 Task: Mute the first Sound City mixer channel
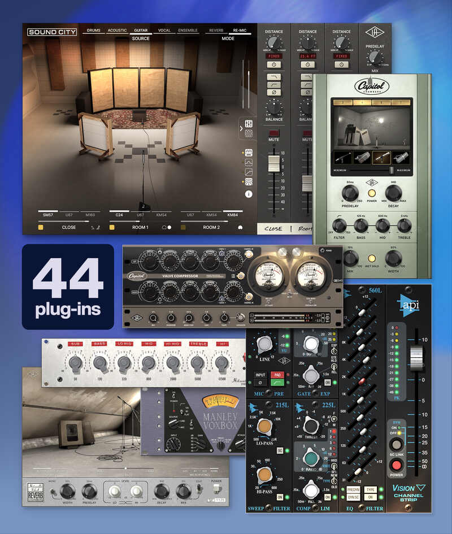274,133
